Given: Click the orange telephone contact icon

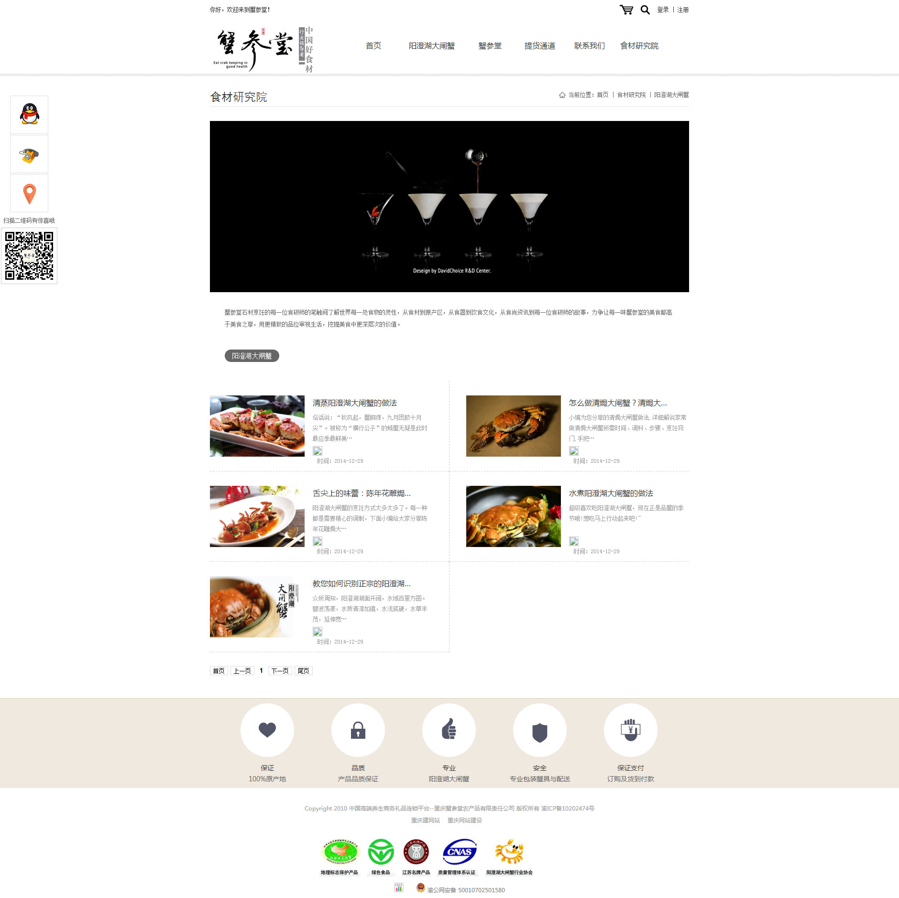Looking at the screenshot, I should point(29,154).
